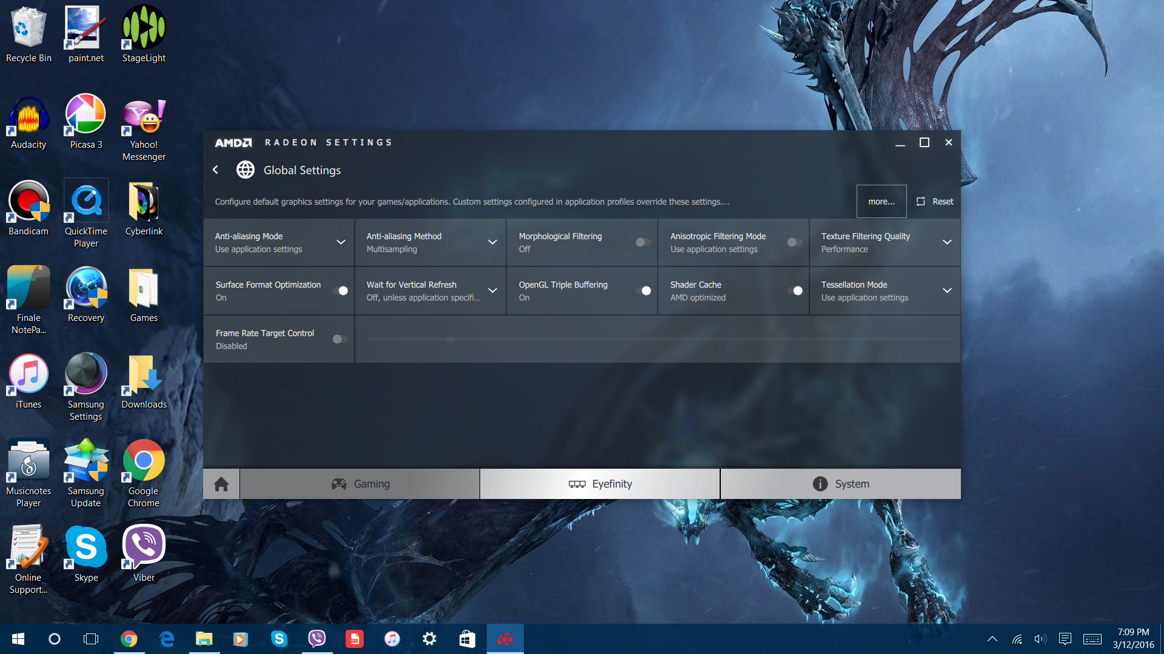1164x654 pixels.
Task: Open the Radeon home tab icon
Action: tap(221, 484)
